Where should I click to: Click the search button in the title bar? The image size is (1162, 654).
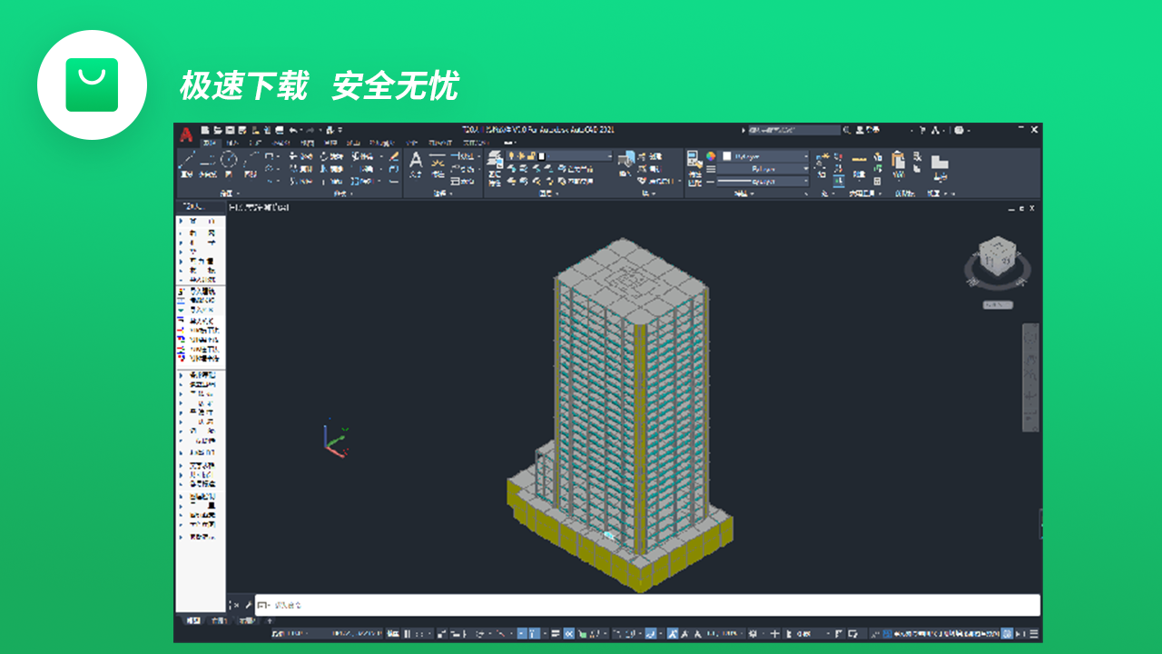click(847, 130)
